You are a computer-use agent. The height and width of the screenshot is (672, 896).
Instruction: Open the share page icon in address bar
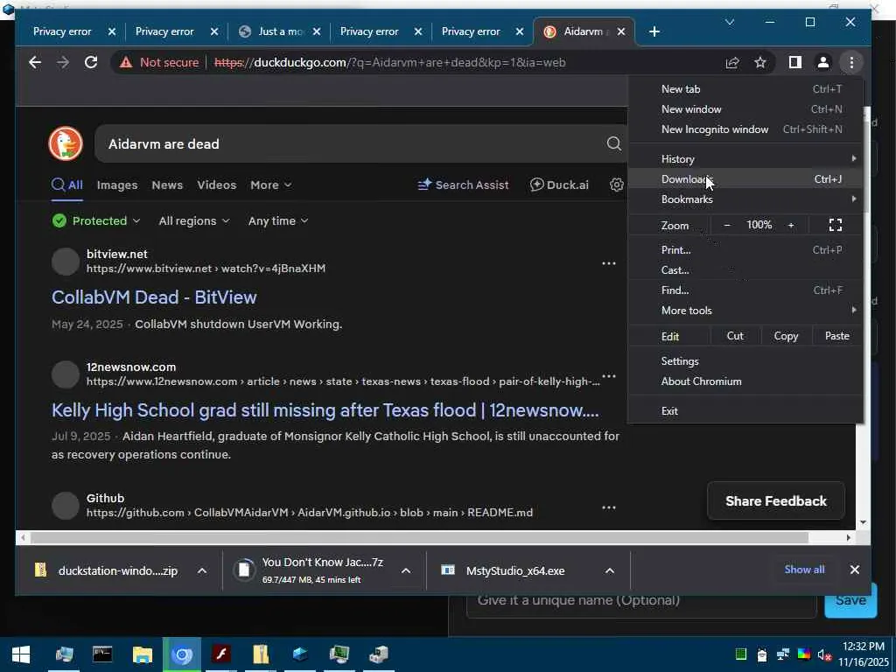click(732, 63)
